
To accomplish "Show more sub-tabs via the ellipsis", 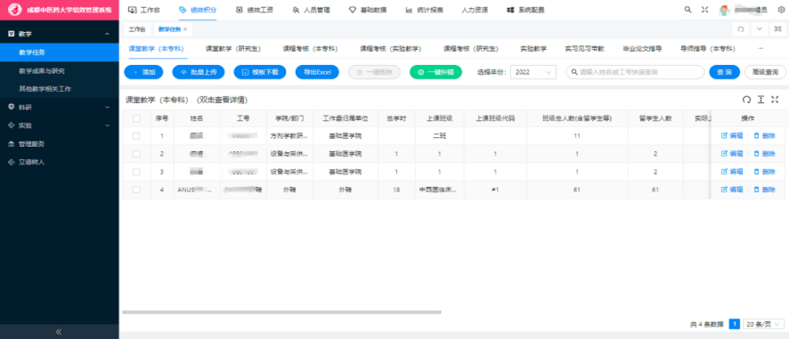I will pos(761,49).
